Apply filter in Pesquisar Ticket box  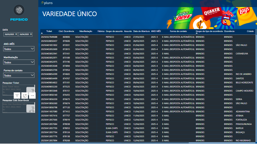point(33,90)
